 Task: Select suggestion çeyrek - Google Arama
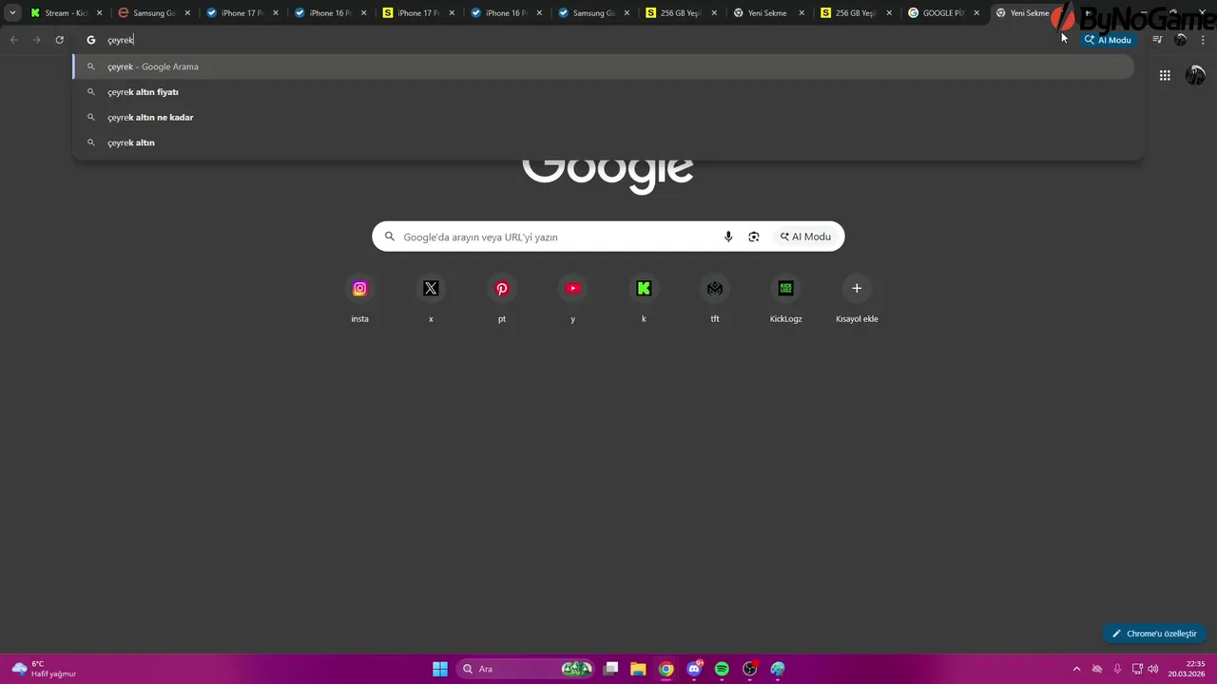pos(604,66)
